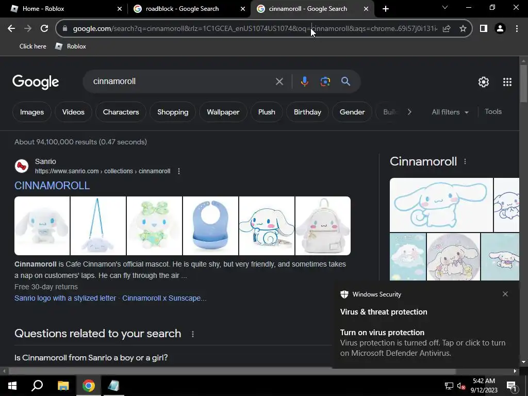Open Chrome side panel
Screen dimensions: 528x396
click(484, 29)
